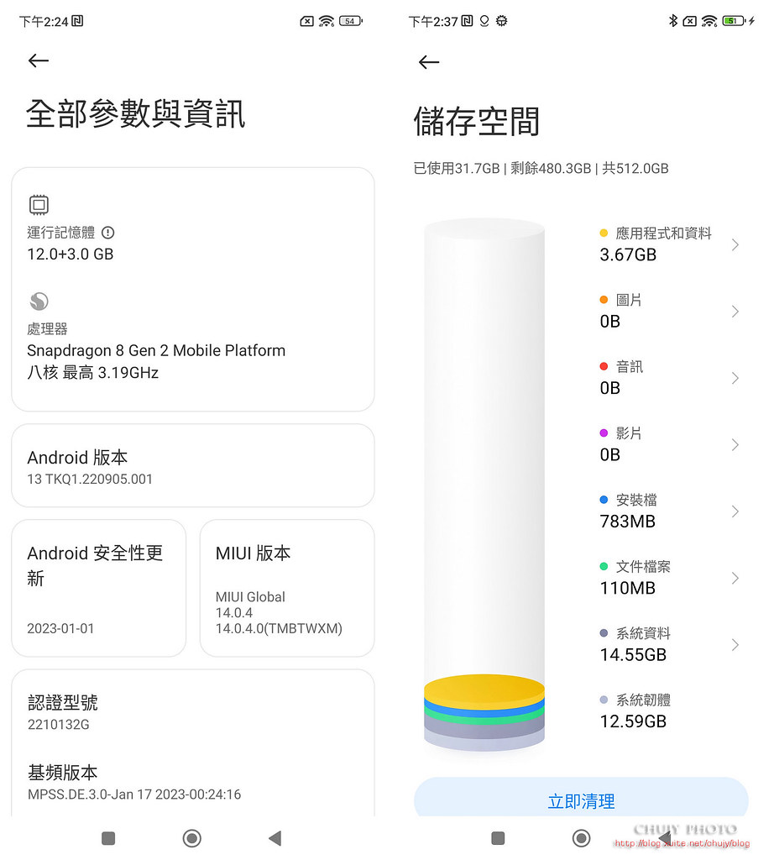Tap the right phone's no-SIM status icon
Viewport: 774px width, 860px height.
click(689, 21)
